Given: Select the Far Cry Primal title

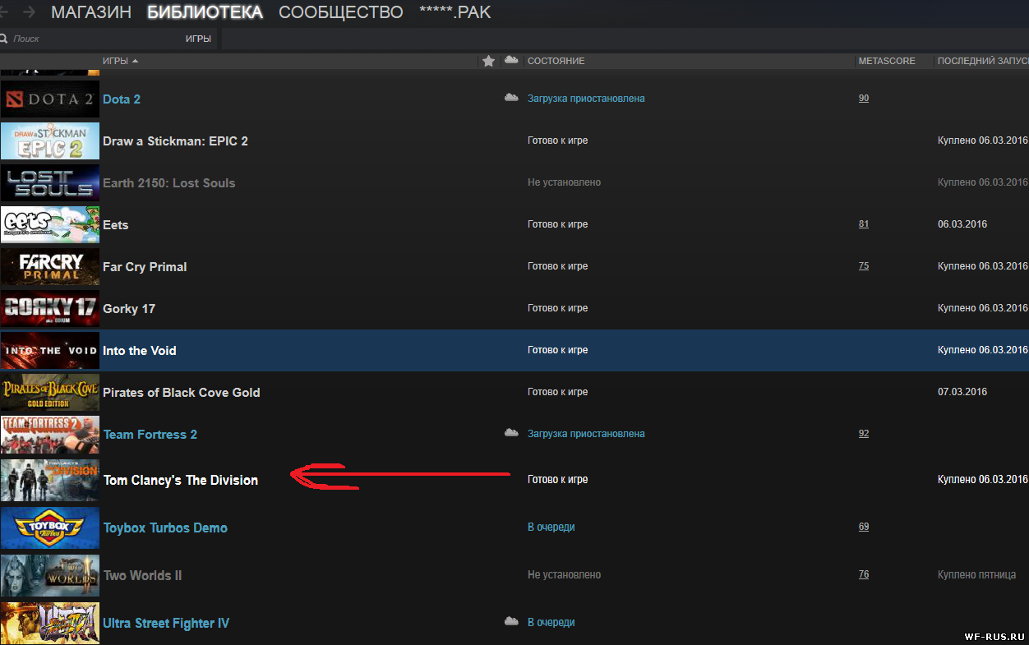Looking at the screenshot, I should tap(145, 266).
